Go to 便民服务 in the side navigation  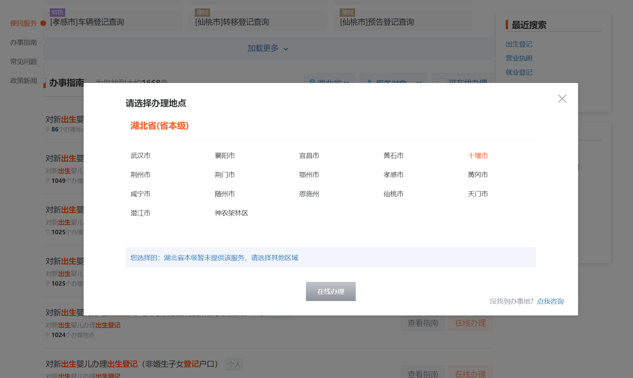23,23
